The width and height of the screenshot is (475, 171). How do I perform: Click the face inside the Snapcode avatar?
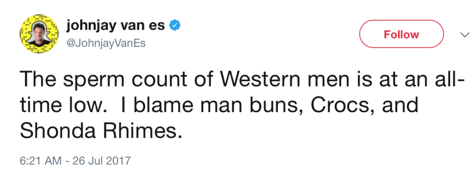(39, 32)
